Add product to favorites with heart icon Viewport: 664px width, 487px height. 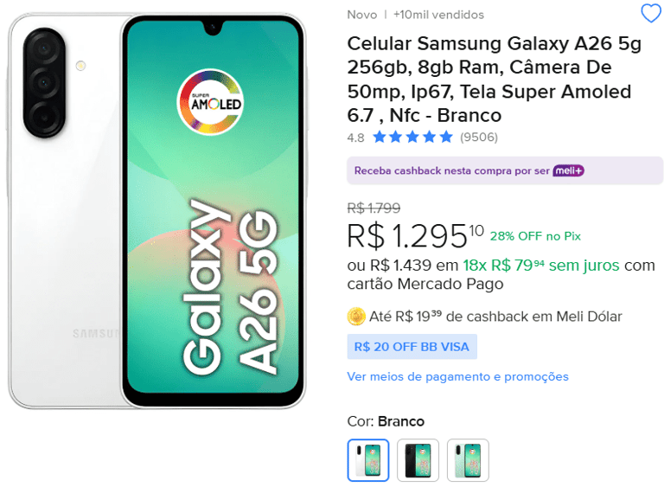pos(651,13)
